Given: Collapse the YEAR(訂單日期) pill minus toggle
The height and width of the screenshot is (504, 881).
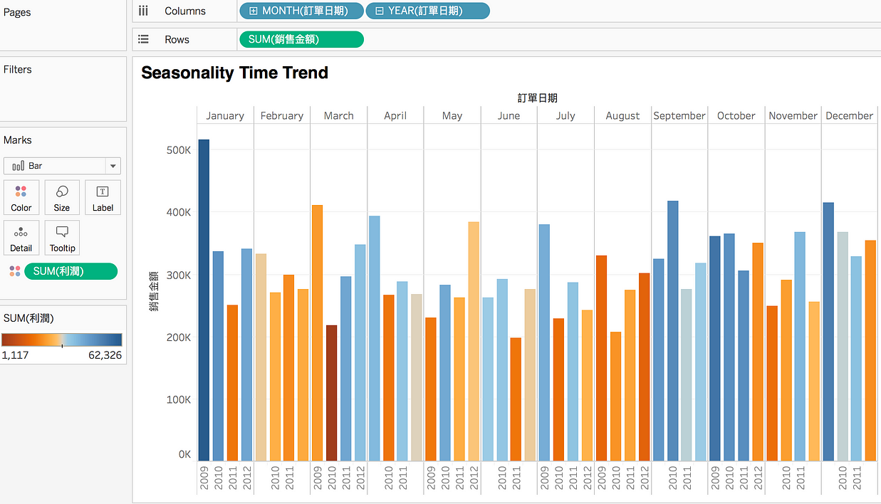Looking at the screenshot, I should [379, 11].
